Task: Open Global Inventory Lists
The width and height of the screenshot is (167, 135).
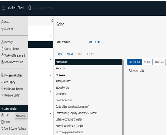Action: click(14, 62)
